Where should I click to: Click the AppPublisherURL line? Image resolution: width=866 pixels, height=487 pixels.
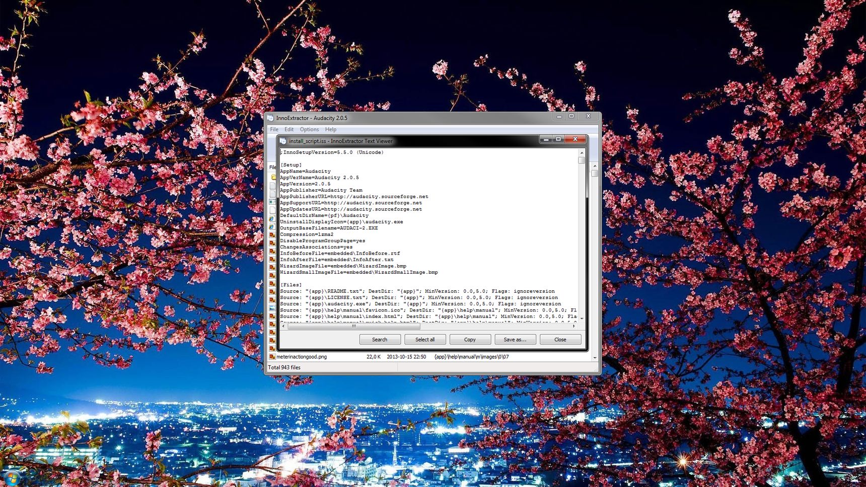[x=354, y=197]
